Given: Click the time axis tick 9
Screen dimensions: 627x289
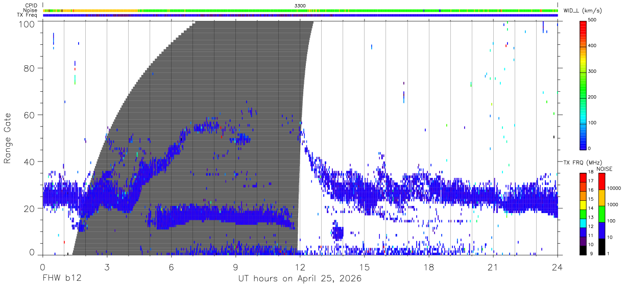Looking at the screenshot, I should (x=235, y=267).
